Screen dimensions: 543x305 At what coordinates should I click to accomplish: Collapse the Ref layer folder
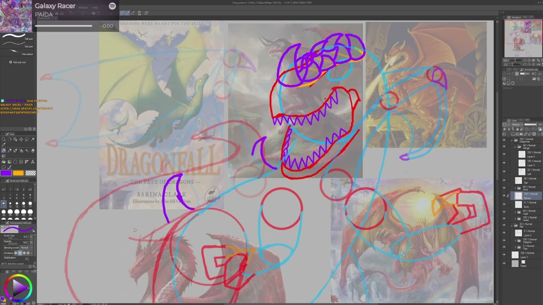pos(512,225)
